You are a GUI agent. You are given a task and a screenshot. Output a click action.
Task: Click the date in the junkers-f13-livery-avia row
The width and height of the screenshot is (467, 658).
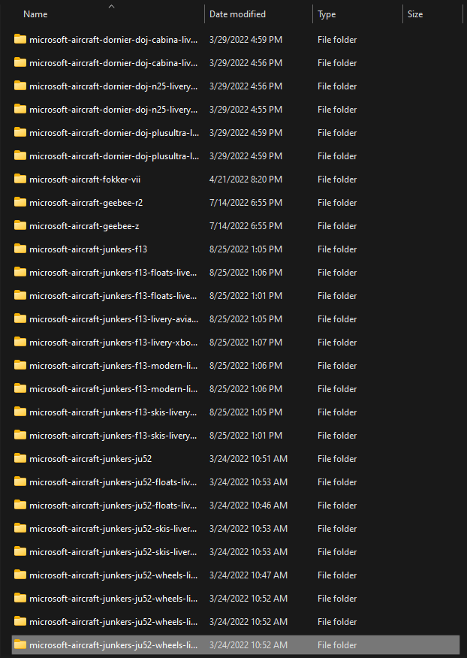(x=246, y=319)
